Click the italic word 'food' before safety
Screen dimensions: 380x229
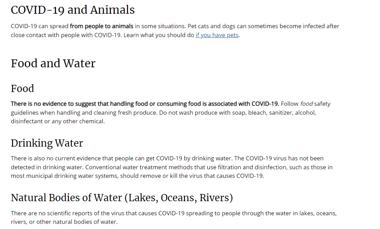[x=306, y=104]
